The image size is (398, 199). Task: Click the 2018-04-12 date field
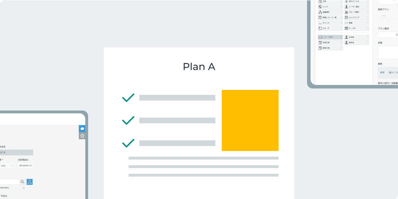click(25, 166)
